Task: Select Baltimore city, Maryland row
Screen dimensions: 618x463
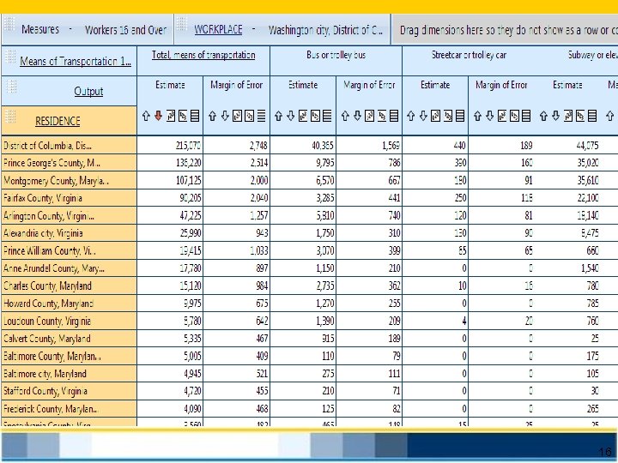Action: coord(69,374)
